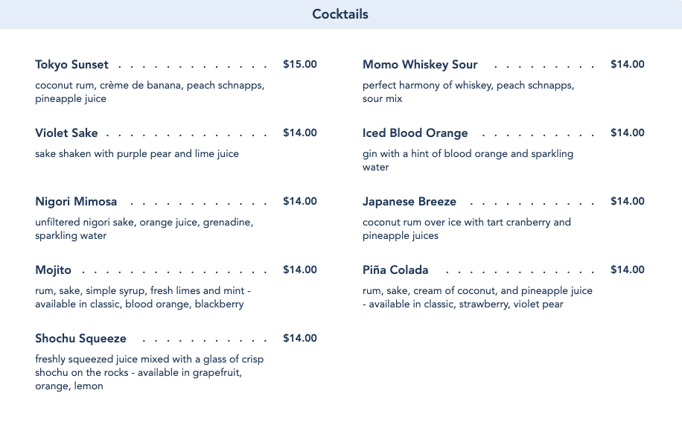The image size is (682, 428).
Task: Click the Piña Colada flavor description
Action: [477, 297]
